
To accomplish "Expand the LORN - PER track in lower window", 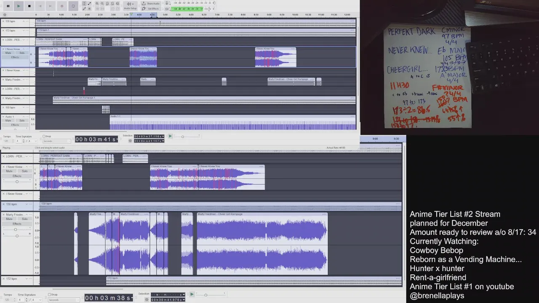I will tap(27, 156).
